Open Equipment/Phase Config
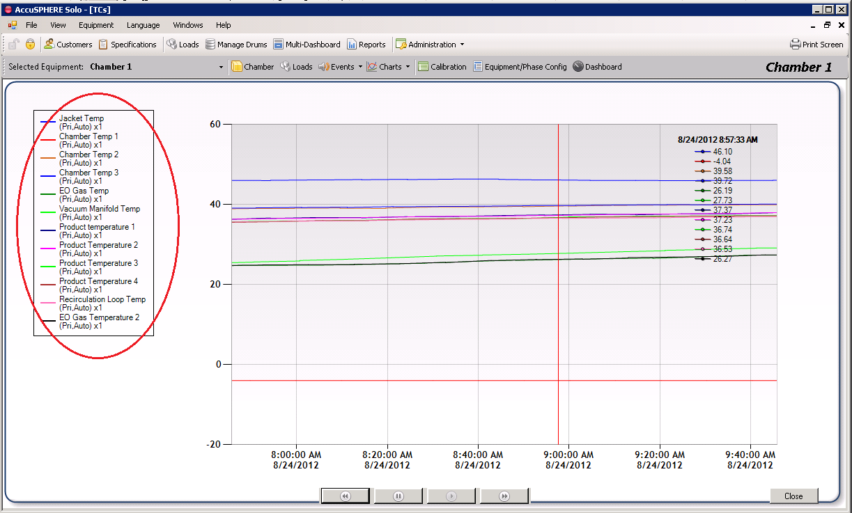The image size is (852, 513). (x=519, y=67)
